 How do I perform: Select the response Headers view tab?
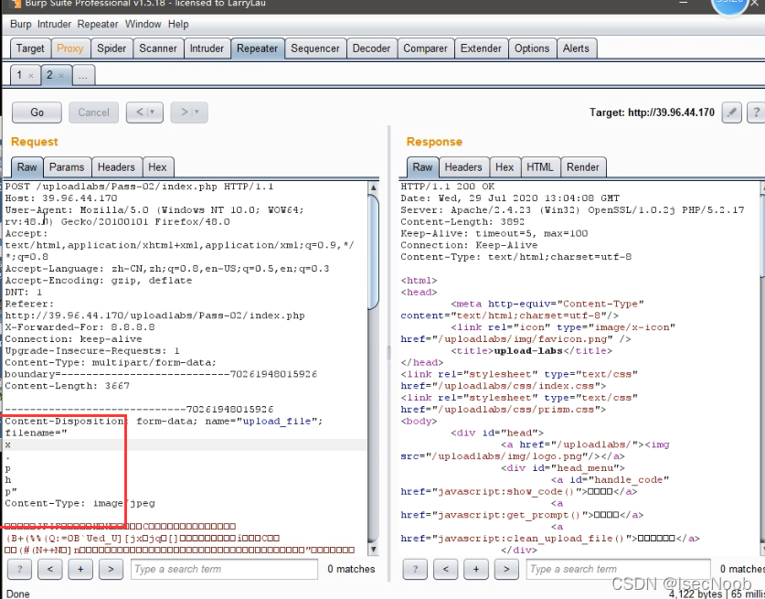coord(463,167)
